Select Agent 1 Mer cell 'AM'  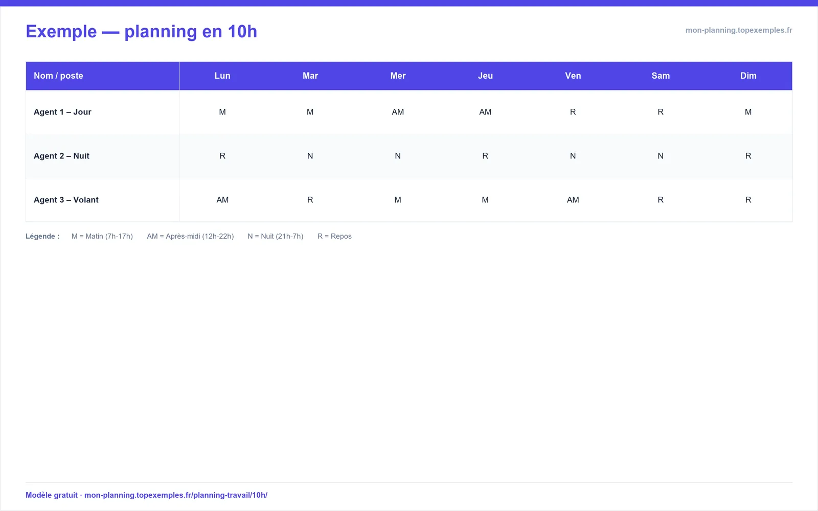pyautogui.click(x=398, y=112)
